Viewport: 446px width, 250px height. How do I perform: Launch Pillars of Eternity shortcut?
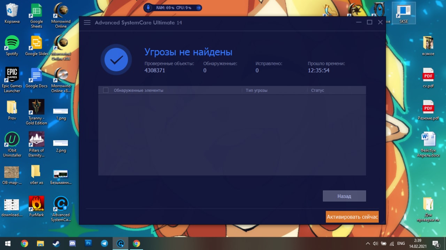click(36, 145)
